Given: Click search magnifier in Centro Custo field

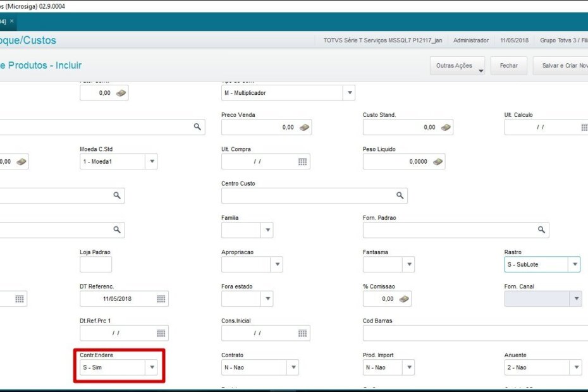Looking at the screenshot, I should tap(400, 195).
